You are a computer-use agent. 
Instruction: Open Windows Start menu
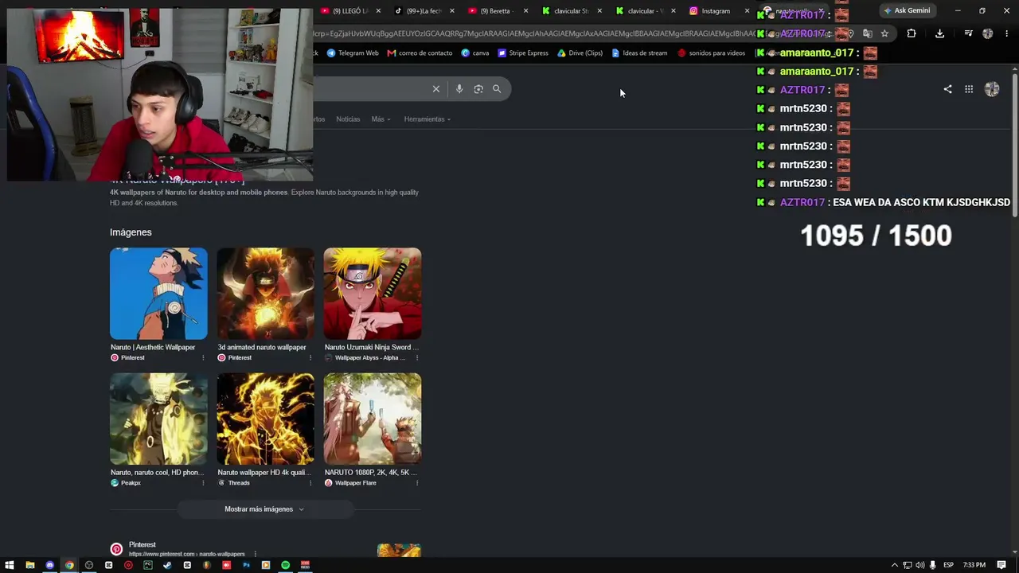[x=10, y=565]
